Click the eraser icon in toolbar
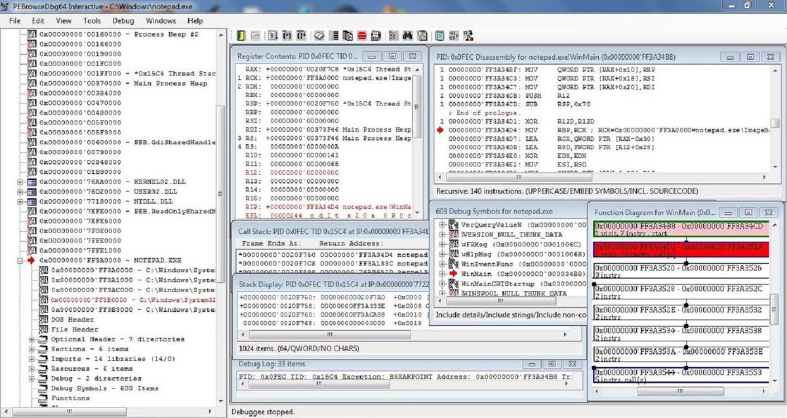The image size is (787, 418). 319,35
